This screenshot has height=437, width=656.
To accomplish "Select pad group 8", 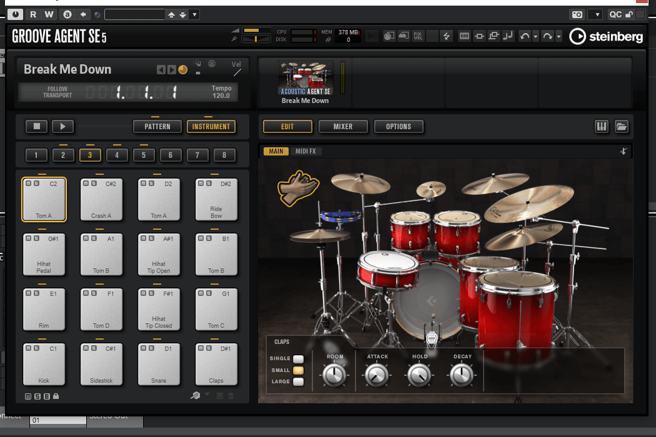I will [224, 155].
